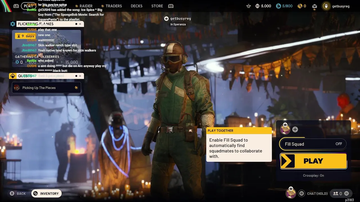Open the mailbox envelope icon
This screenshot has height=202, width=360.
pos(314,6)
